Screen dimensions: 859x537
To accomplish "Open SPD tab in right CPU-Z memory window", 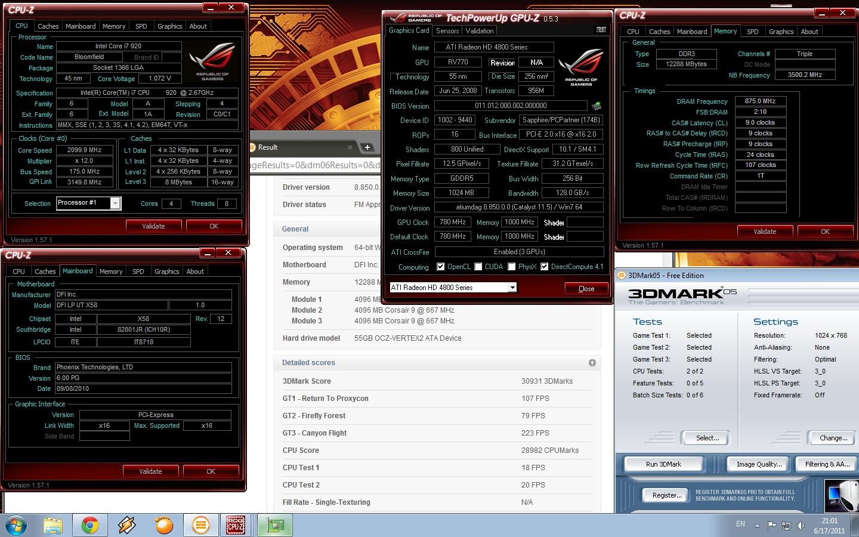I will pos(753,32).
